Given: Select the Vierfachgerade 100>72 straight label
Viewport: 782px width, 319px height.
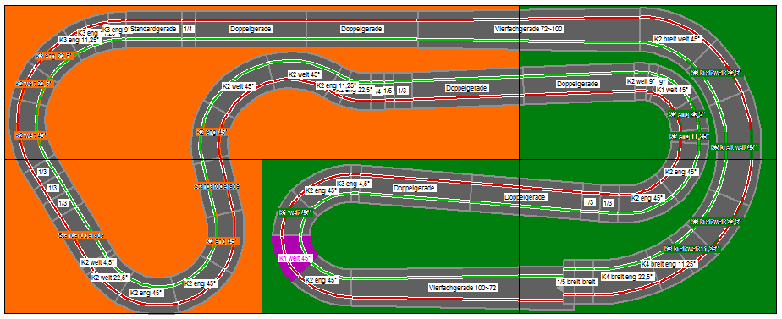Looking at the screenshot, I should pos(463,288).
